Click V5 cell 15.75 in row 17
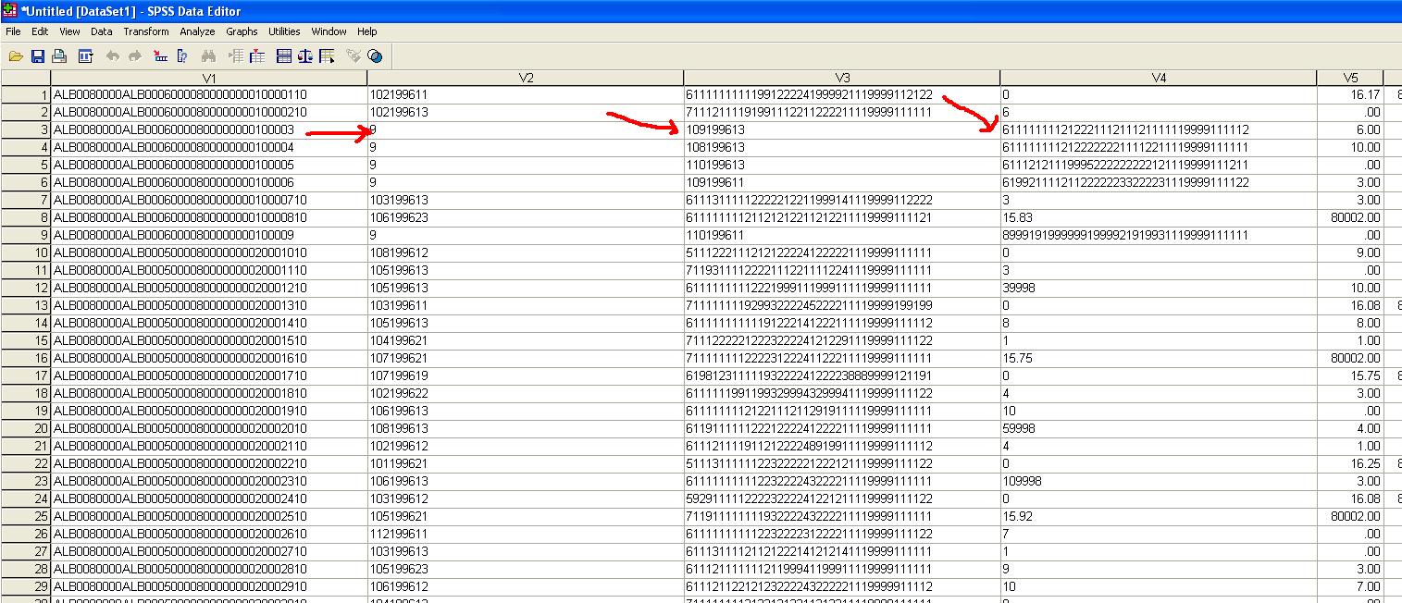The width and height of the screenshot is (1402, 603). pyautogui.click(x=1350, y=376)
